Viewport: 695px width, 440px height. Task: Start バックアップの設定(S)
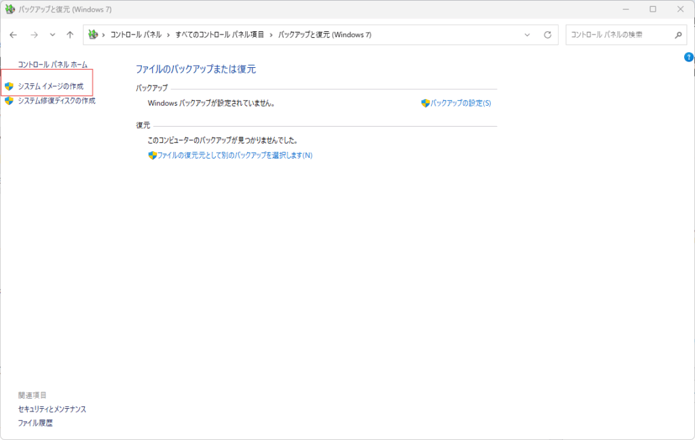[x=461, y=103]
